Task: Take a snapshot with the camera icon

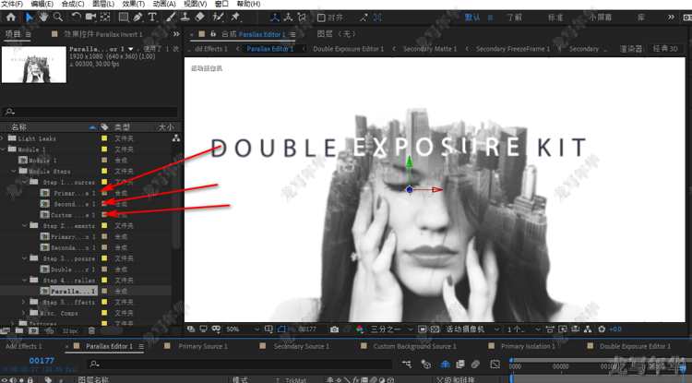Action: [x=335, y=329]
